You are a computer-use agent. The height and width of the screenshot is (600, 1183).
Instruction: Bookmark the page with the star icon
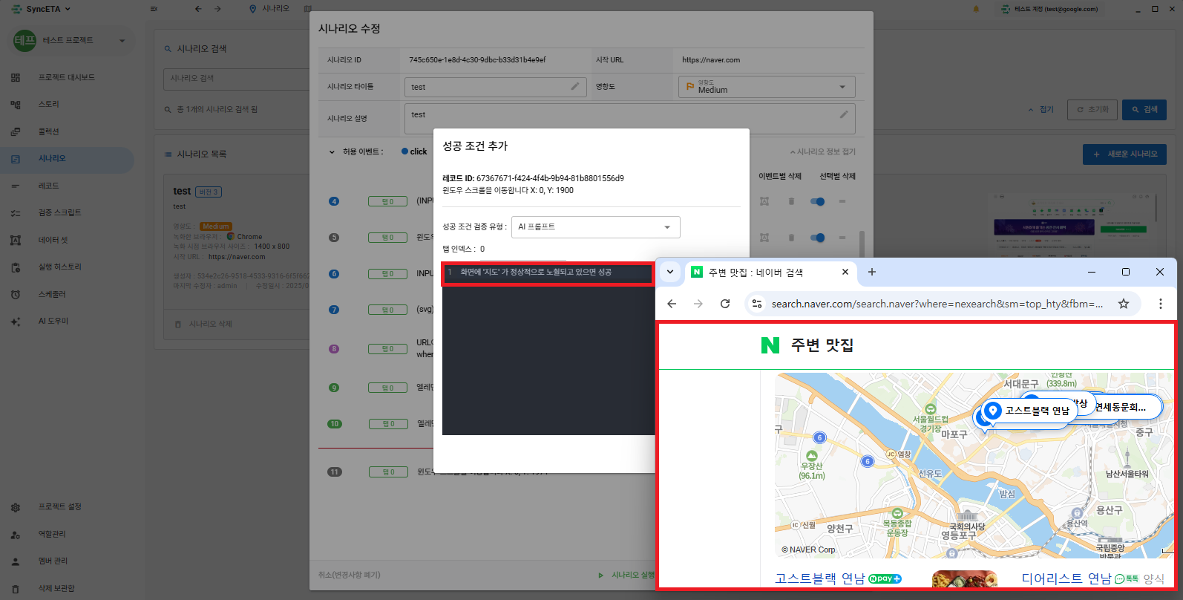pyautogui.click(x=1124, y=304)
